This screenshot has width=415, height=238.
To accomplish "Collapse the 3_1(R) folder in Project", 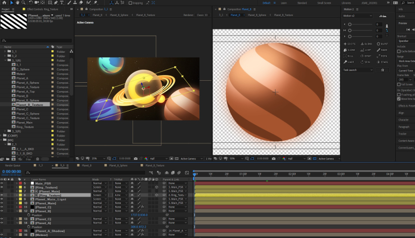I will coord(5,60).
